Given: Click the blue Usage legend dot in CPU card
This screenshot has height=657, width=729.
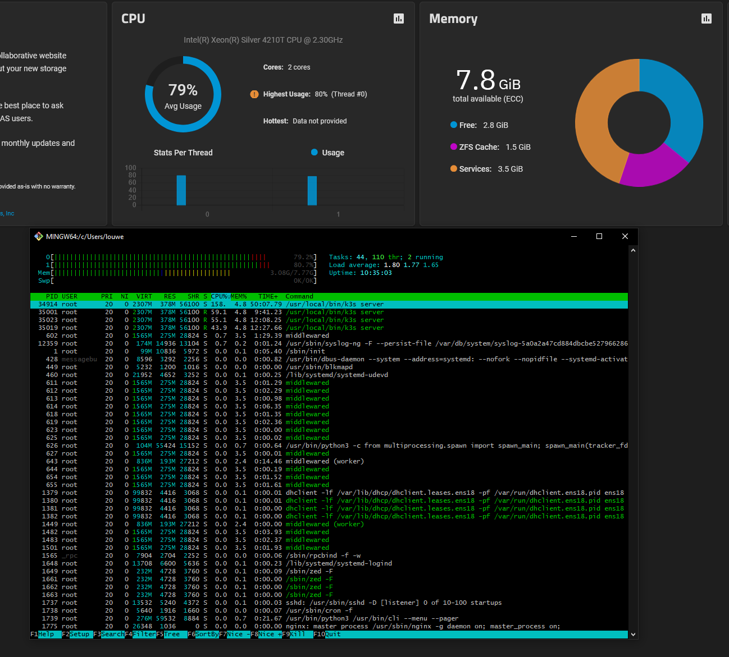Looking at the screenshot, I should (315, 152).
